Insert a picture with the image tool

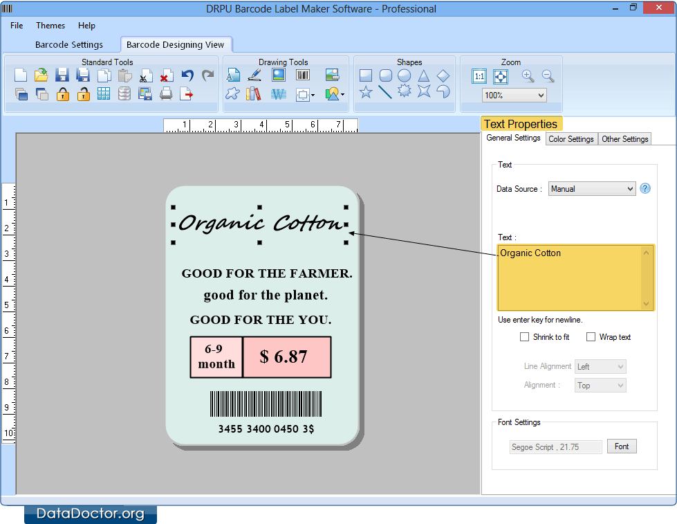[x=279, y=75]
